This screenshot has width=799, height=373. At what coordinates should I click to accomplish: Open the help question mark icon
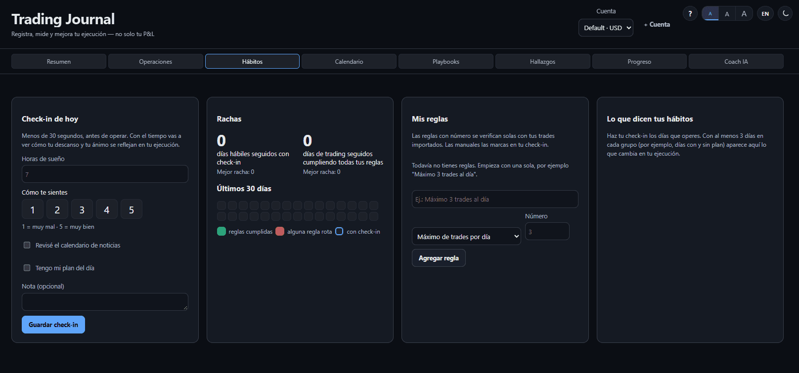pyautogui.click(x=690, y=14)
